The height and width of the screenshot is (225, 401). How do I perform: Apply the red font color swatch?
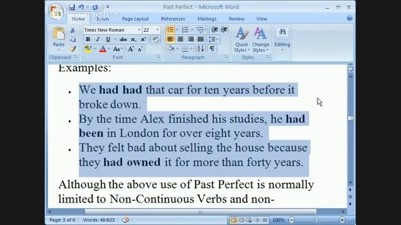click(x=103, y=49)
